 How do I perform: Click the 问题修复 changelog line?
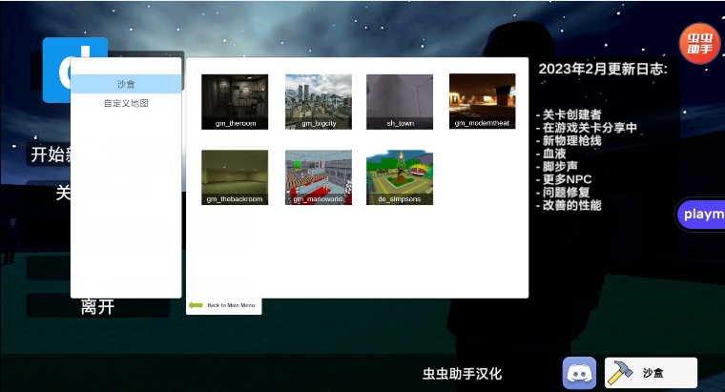point(563,193)
